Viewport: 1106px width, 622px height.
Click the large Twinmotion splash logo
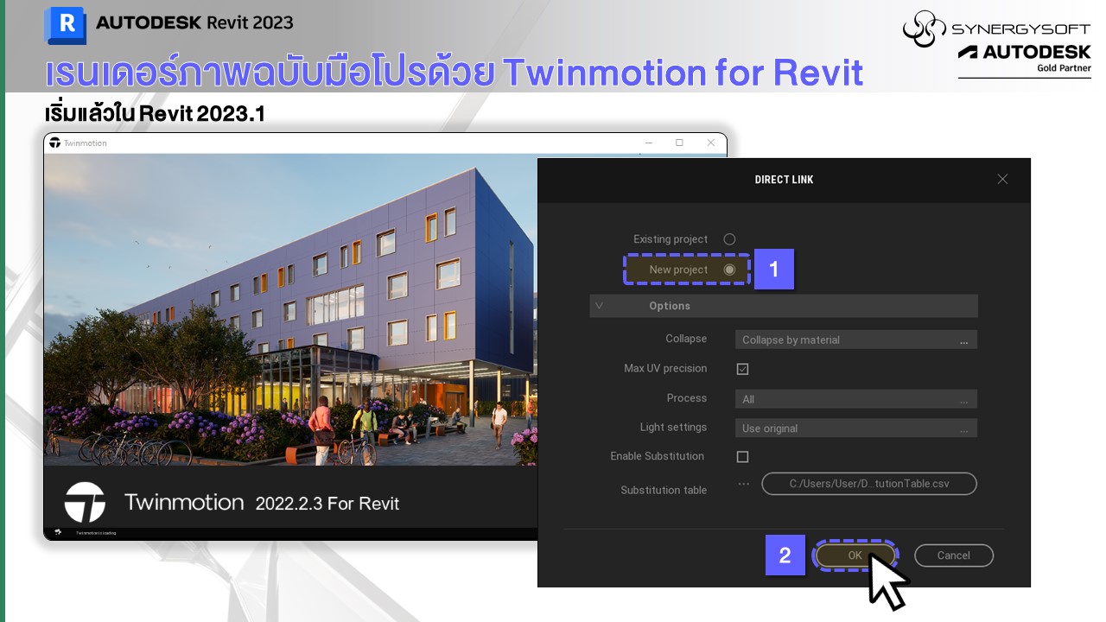pyautogui.click(x=85, y=503)
